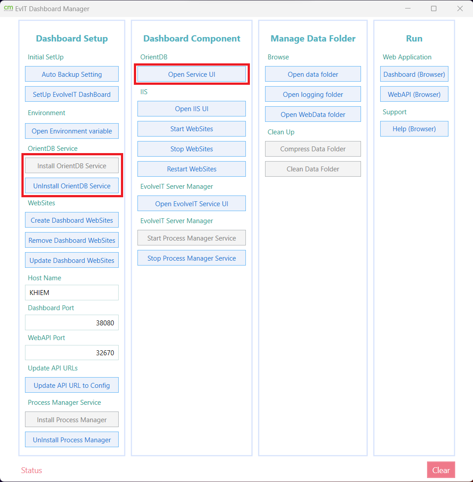Viewport: 473px width, 482px height.
Task: Open the logging folder
Action: coord(312,94)
